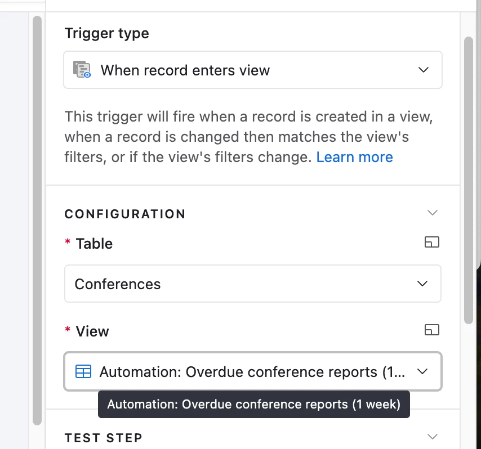
Task: Click the left pane vertical scrollbar
Action: (37, 221)
